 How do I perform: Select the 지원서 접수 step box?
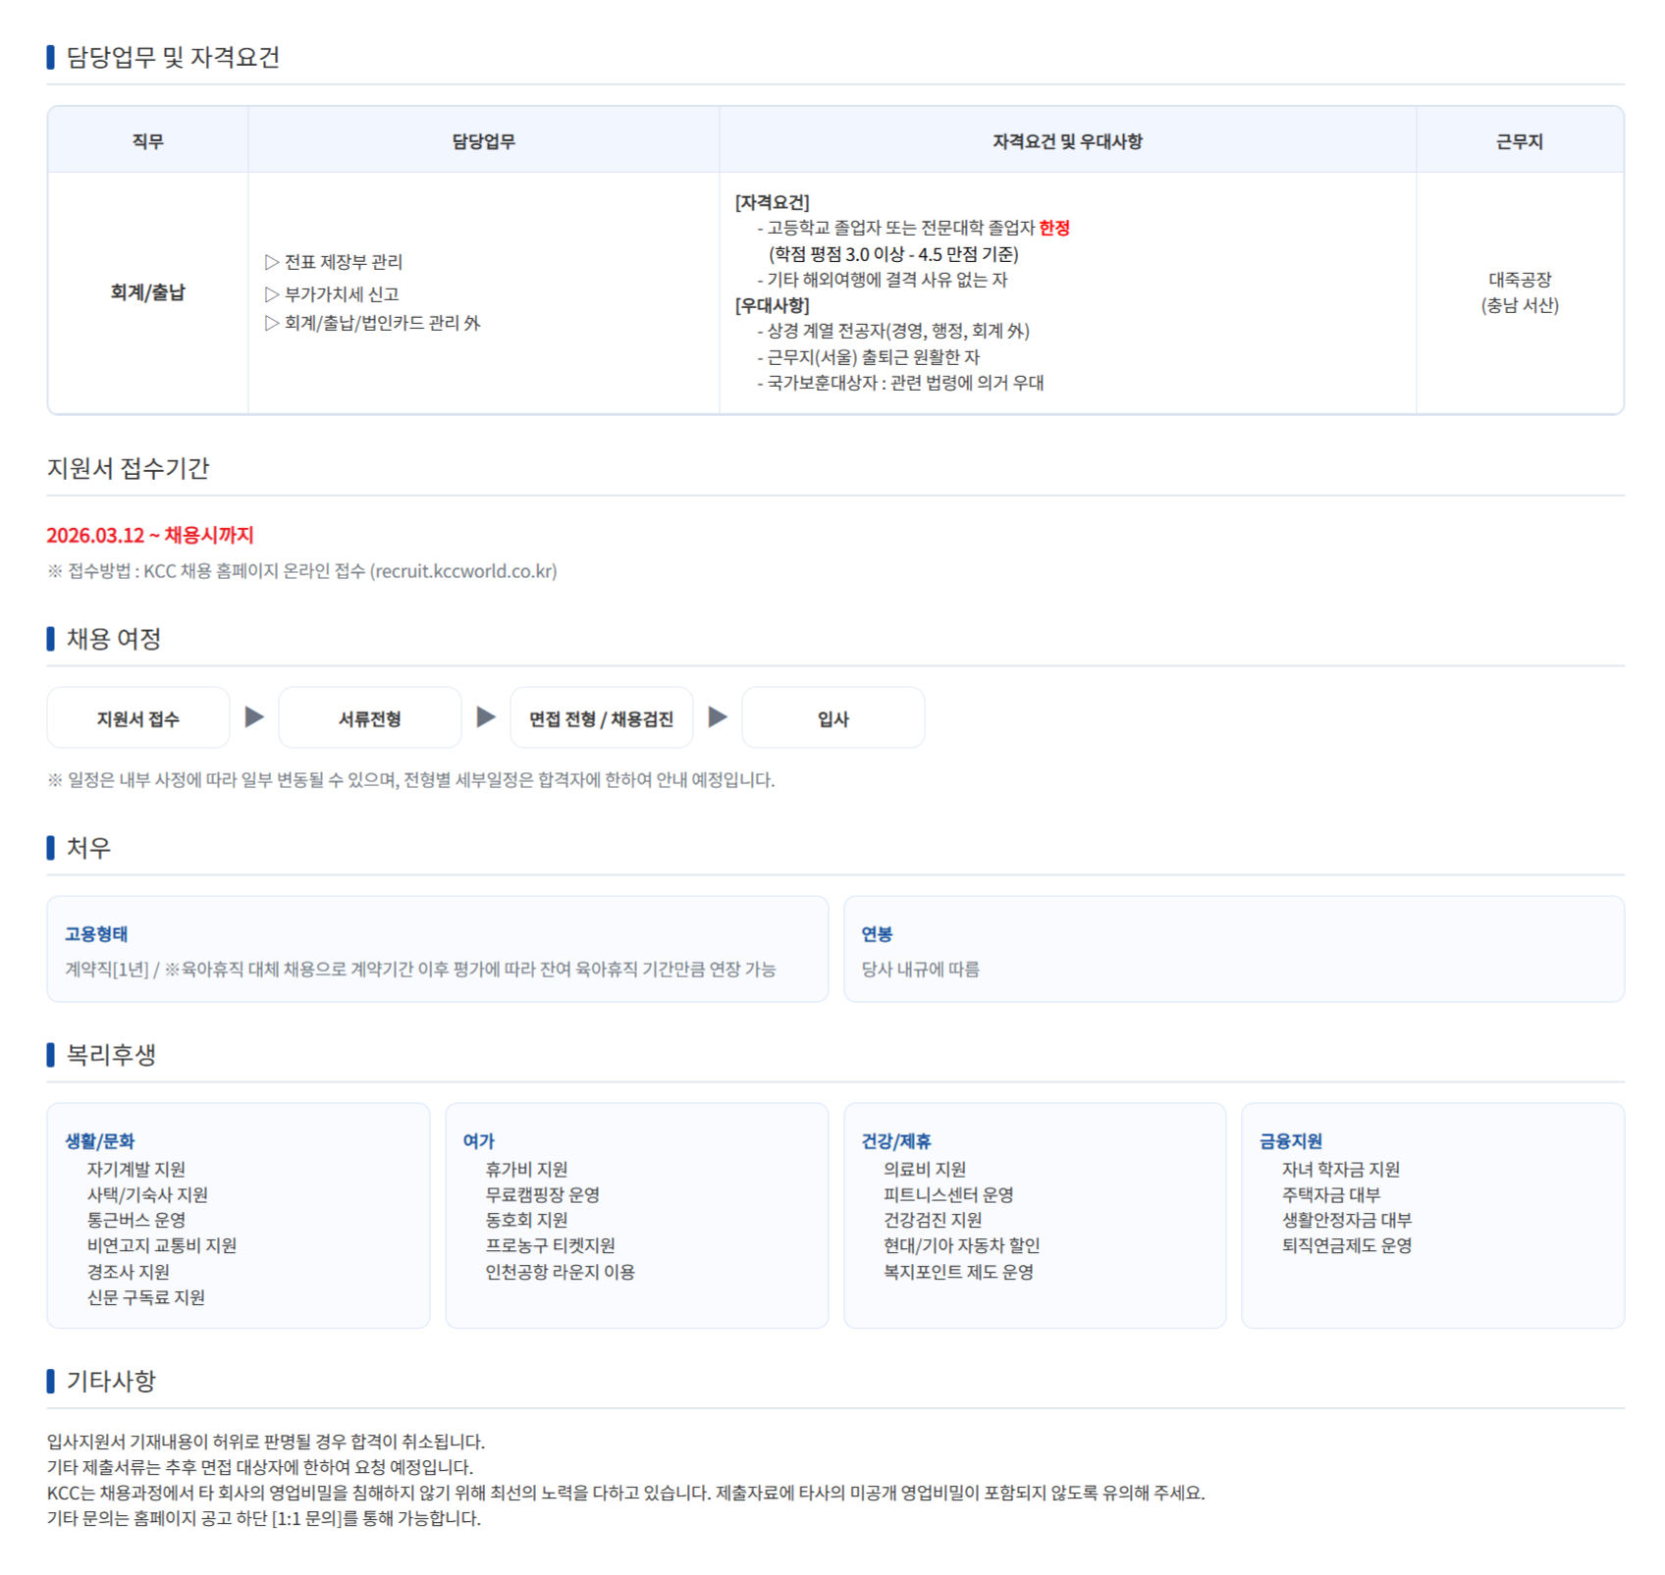pos(138,718)
